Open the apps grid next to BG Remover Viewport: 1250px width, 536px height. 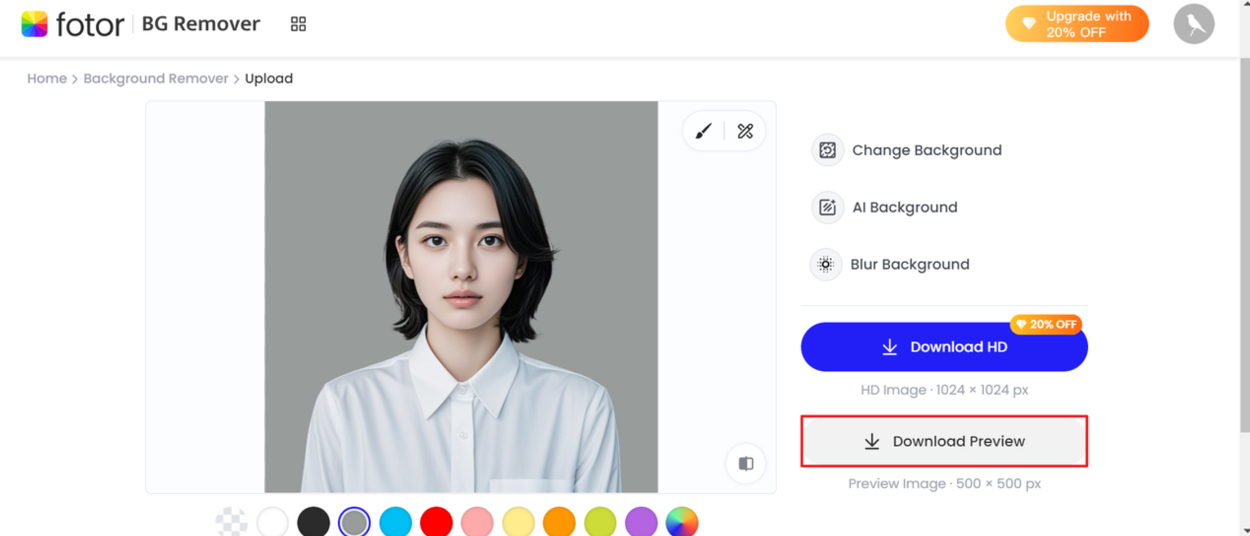point(298,24)
